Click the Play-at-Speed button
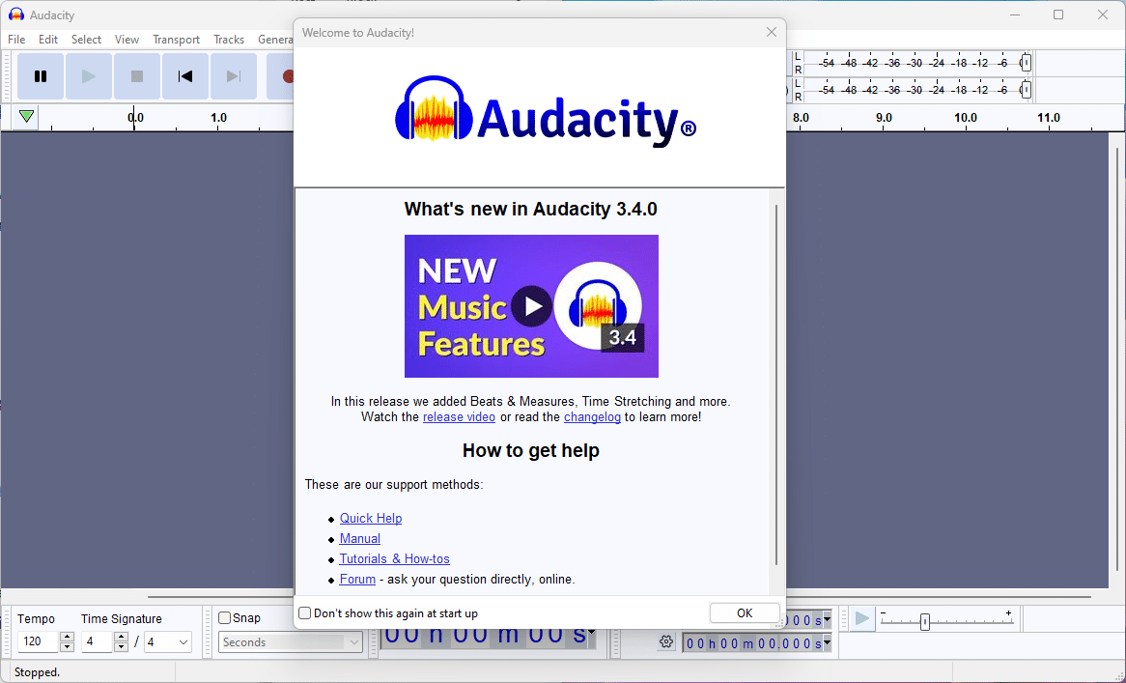 coord(862,619)
